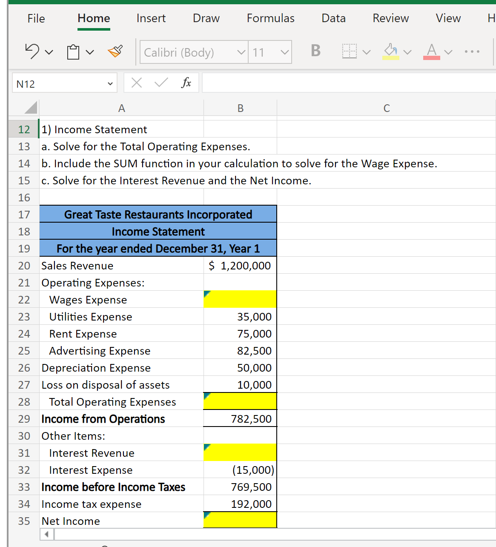Screen dimensions: 496x547
Task: Open the File menu
Action: click(36, 18)
